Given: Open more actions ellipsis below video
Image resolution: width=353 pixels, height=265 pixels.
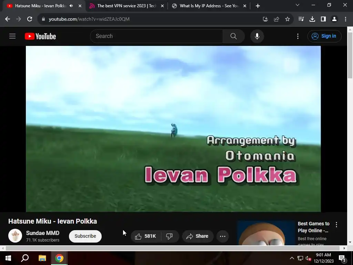Looking at the screenshot, I should 222,236.
